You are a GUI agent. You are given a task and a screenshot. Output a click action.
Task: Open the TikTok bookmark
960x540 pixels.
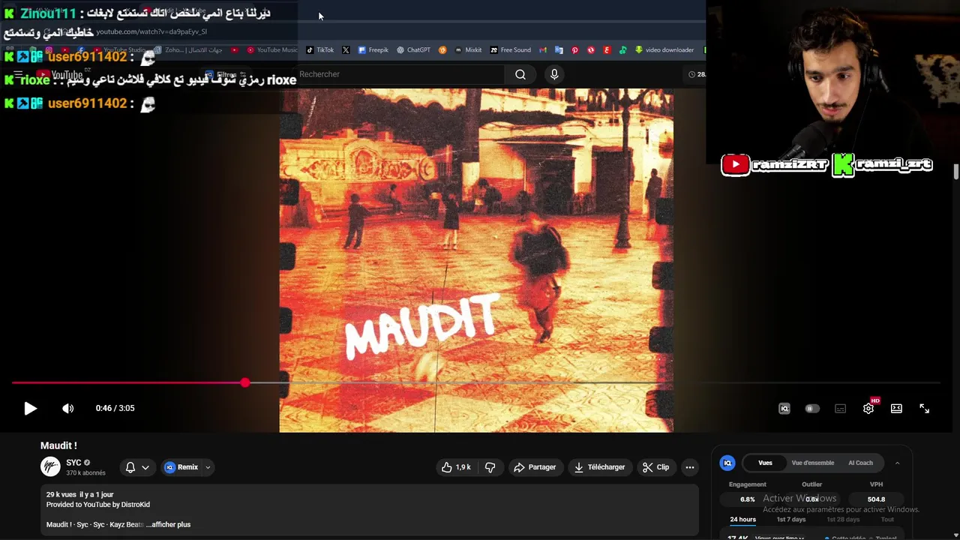click(x=320, y=50)
